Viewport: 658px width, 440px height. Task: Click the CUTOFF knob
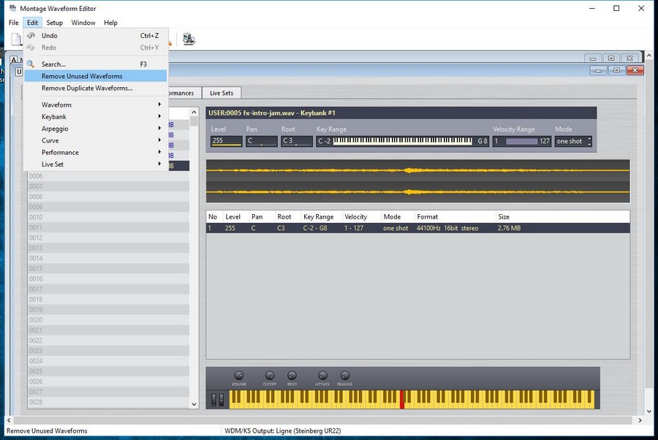coord(270,376)
